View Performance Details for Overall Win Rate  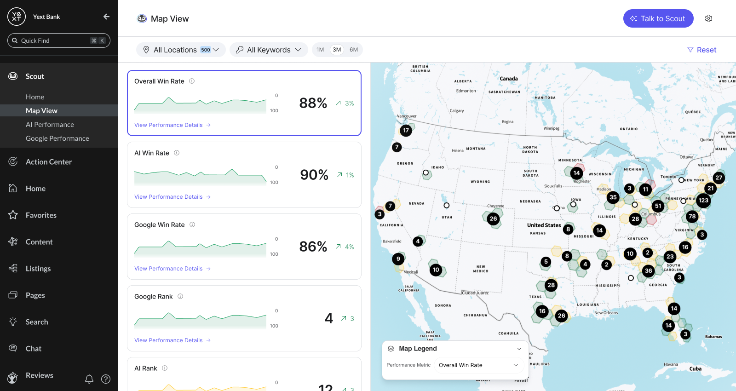172,125
